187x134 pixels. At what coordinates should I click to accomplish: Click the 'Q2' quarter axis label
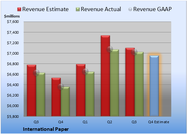(110, 122)
